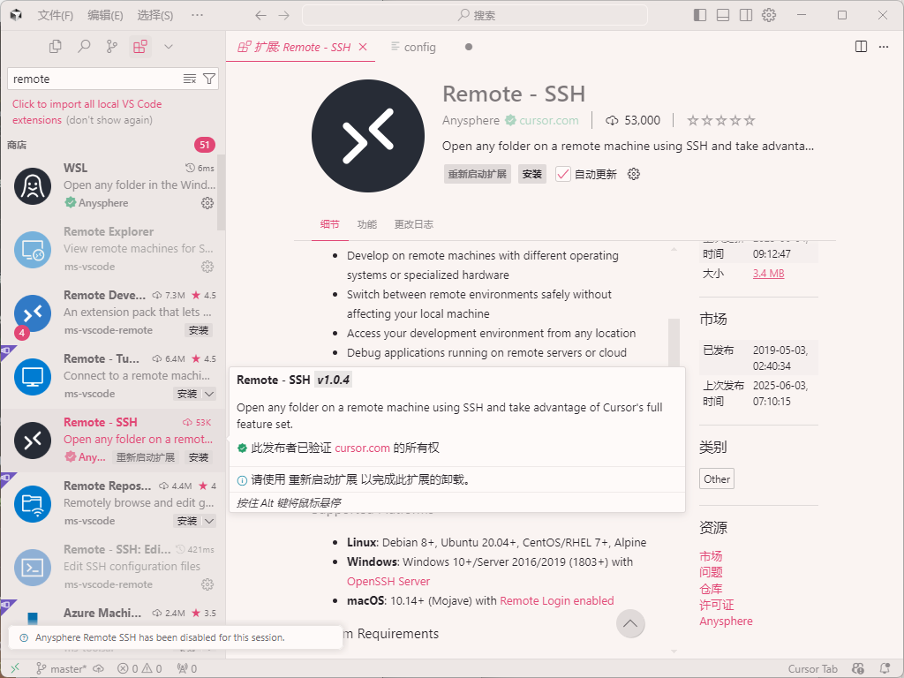Viewport: 904px width, 678px height.
Task: Open the 问题 issues resource link
Action: (711, 572)
